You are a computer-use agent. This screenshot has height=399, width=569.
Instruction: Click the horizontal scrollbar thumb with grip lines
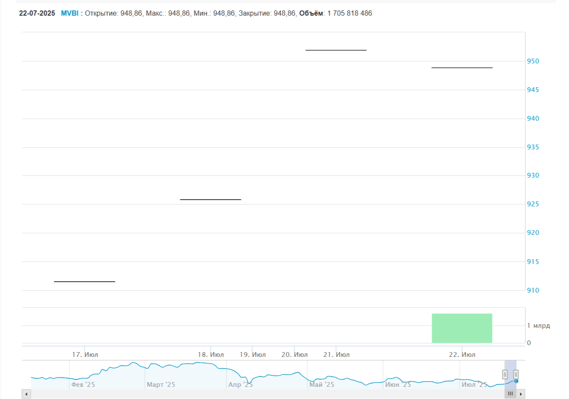pos(510,394)
